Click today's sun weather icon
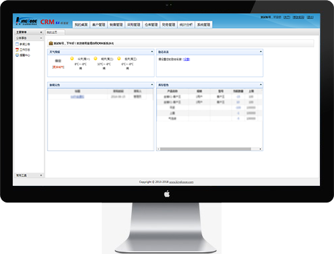 click(x=72, y=59)
